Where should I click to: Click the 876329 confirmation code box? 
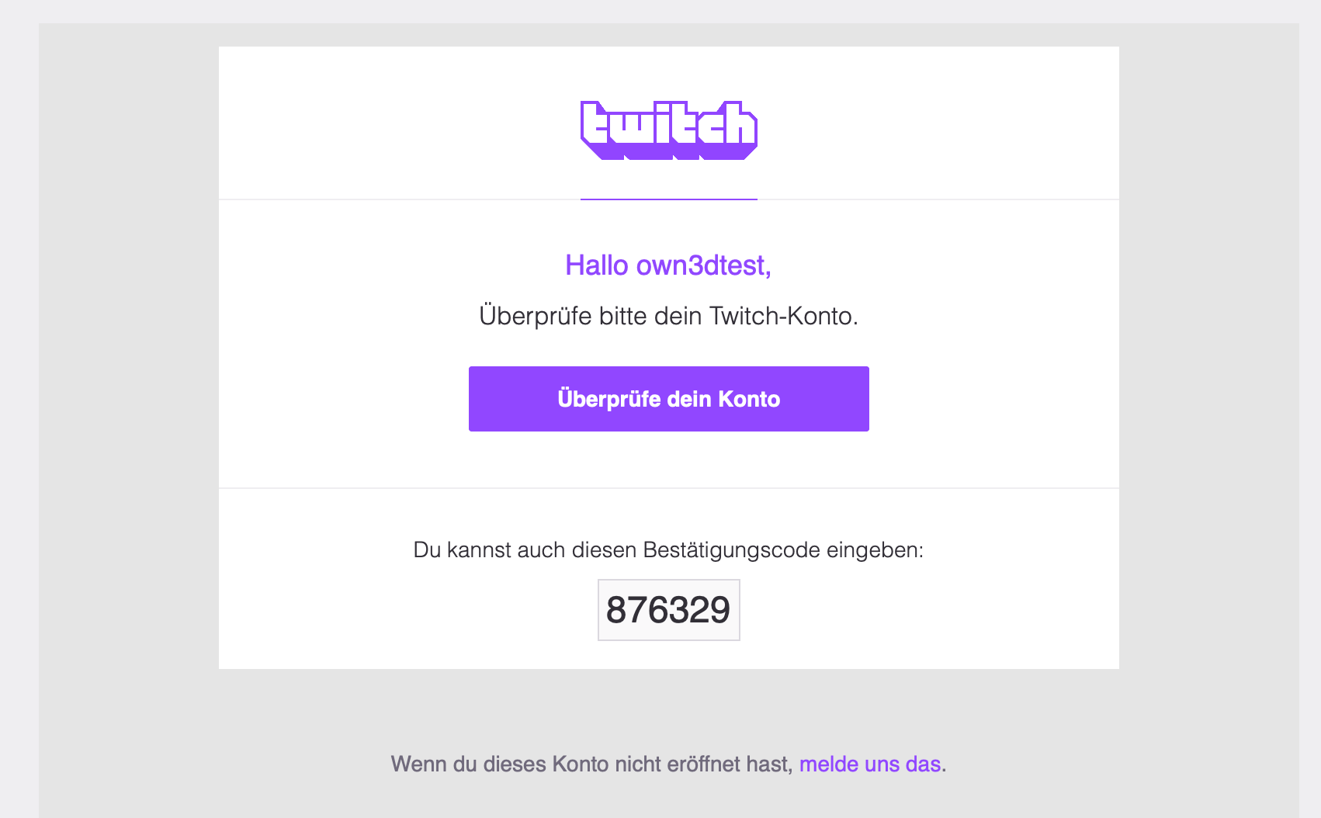(668, 610)
